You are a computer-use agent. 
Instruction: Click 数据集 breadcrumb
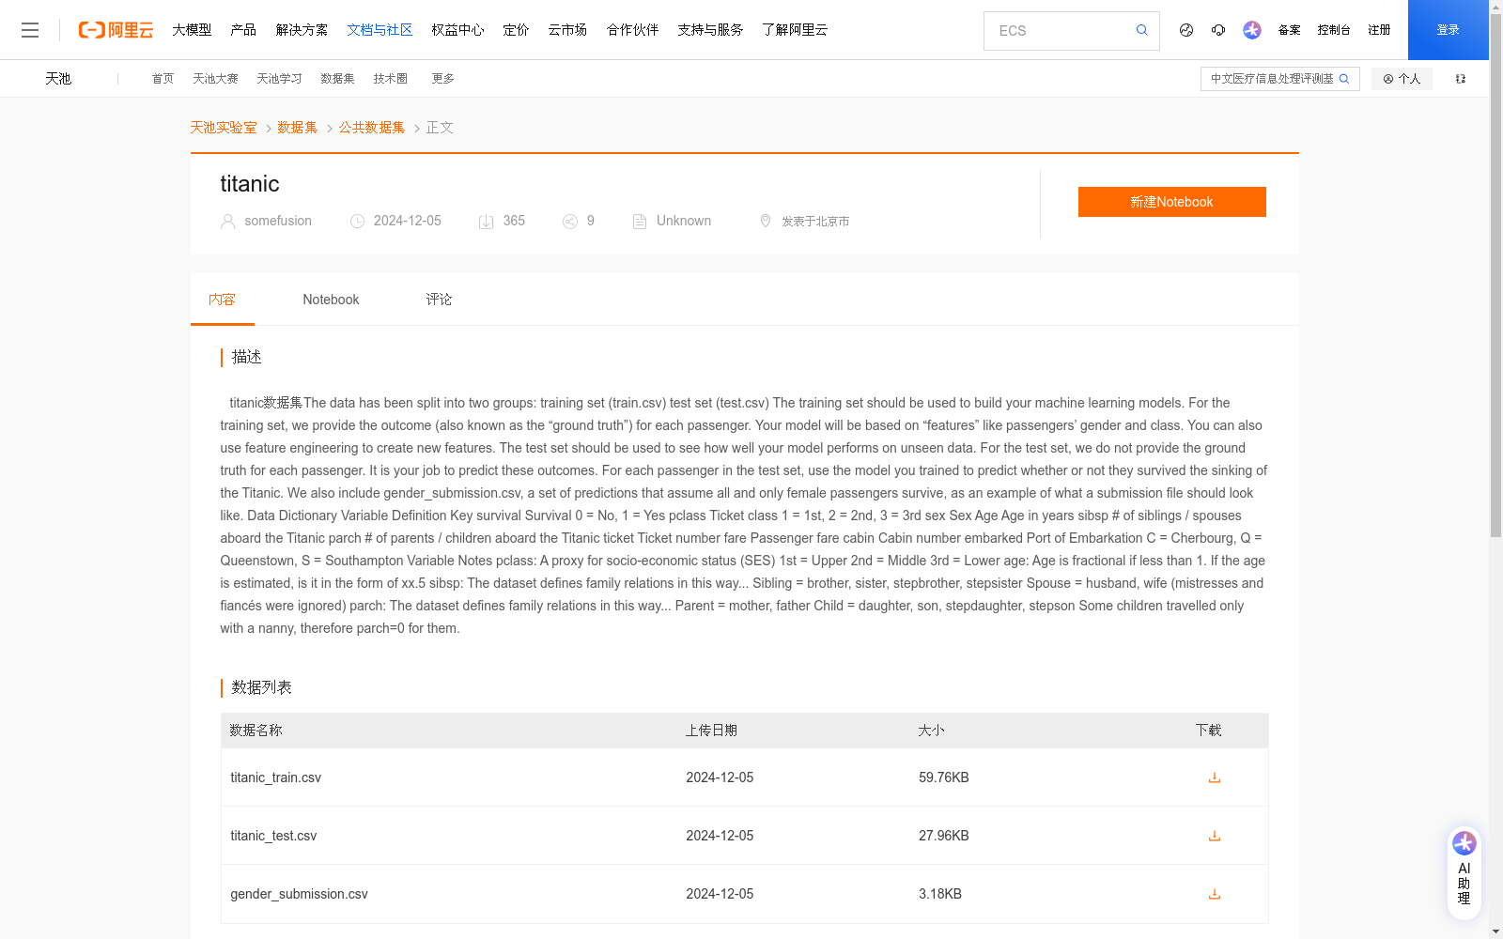click(x=298, y=128)
